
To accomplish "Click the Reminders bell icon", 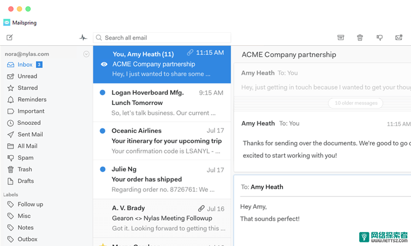I will pos(10,100).
